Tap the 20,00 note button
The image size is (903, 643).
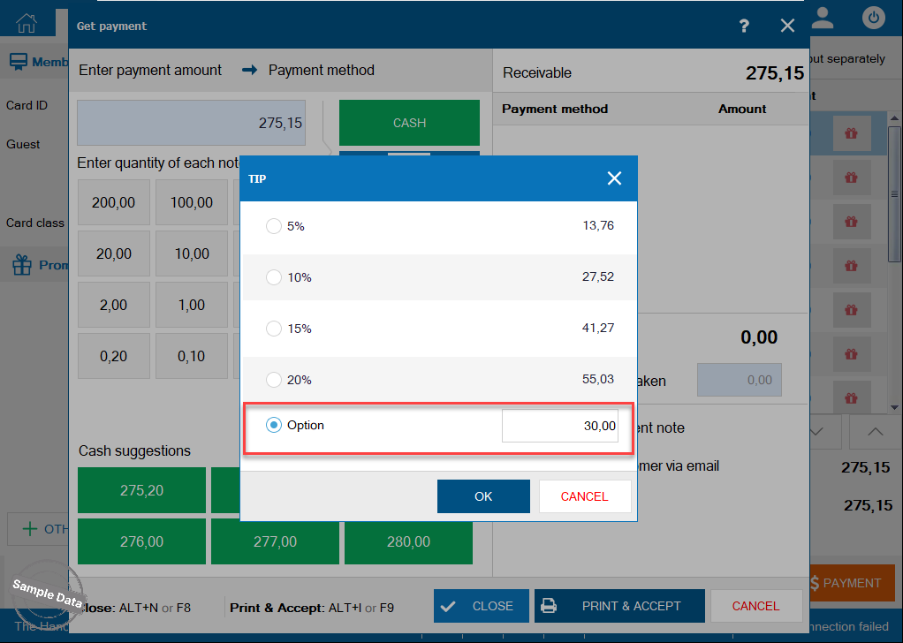click(x=113, y=253)
